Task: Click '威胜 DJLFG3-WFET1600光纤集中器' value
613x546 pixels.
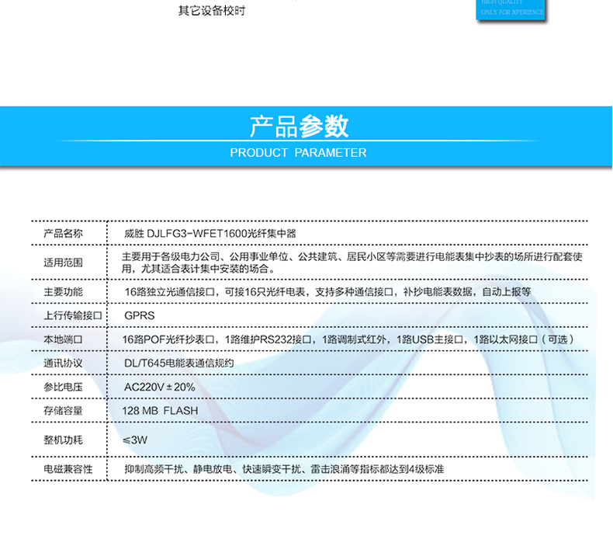Action: [210, 234]
